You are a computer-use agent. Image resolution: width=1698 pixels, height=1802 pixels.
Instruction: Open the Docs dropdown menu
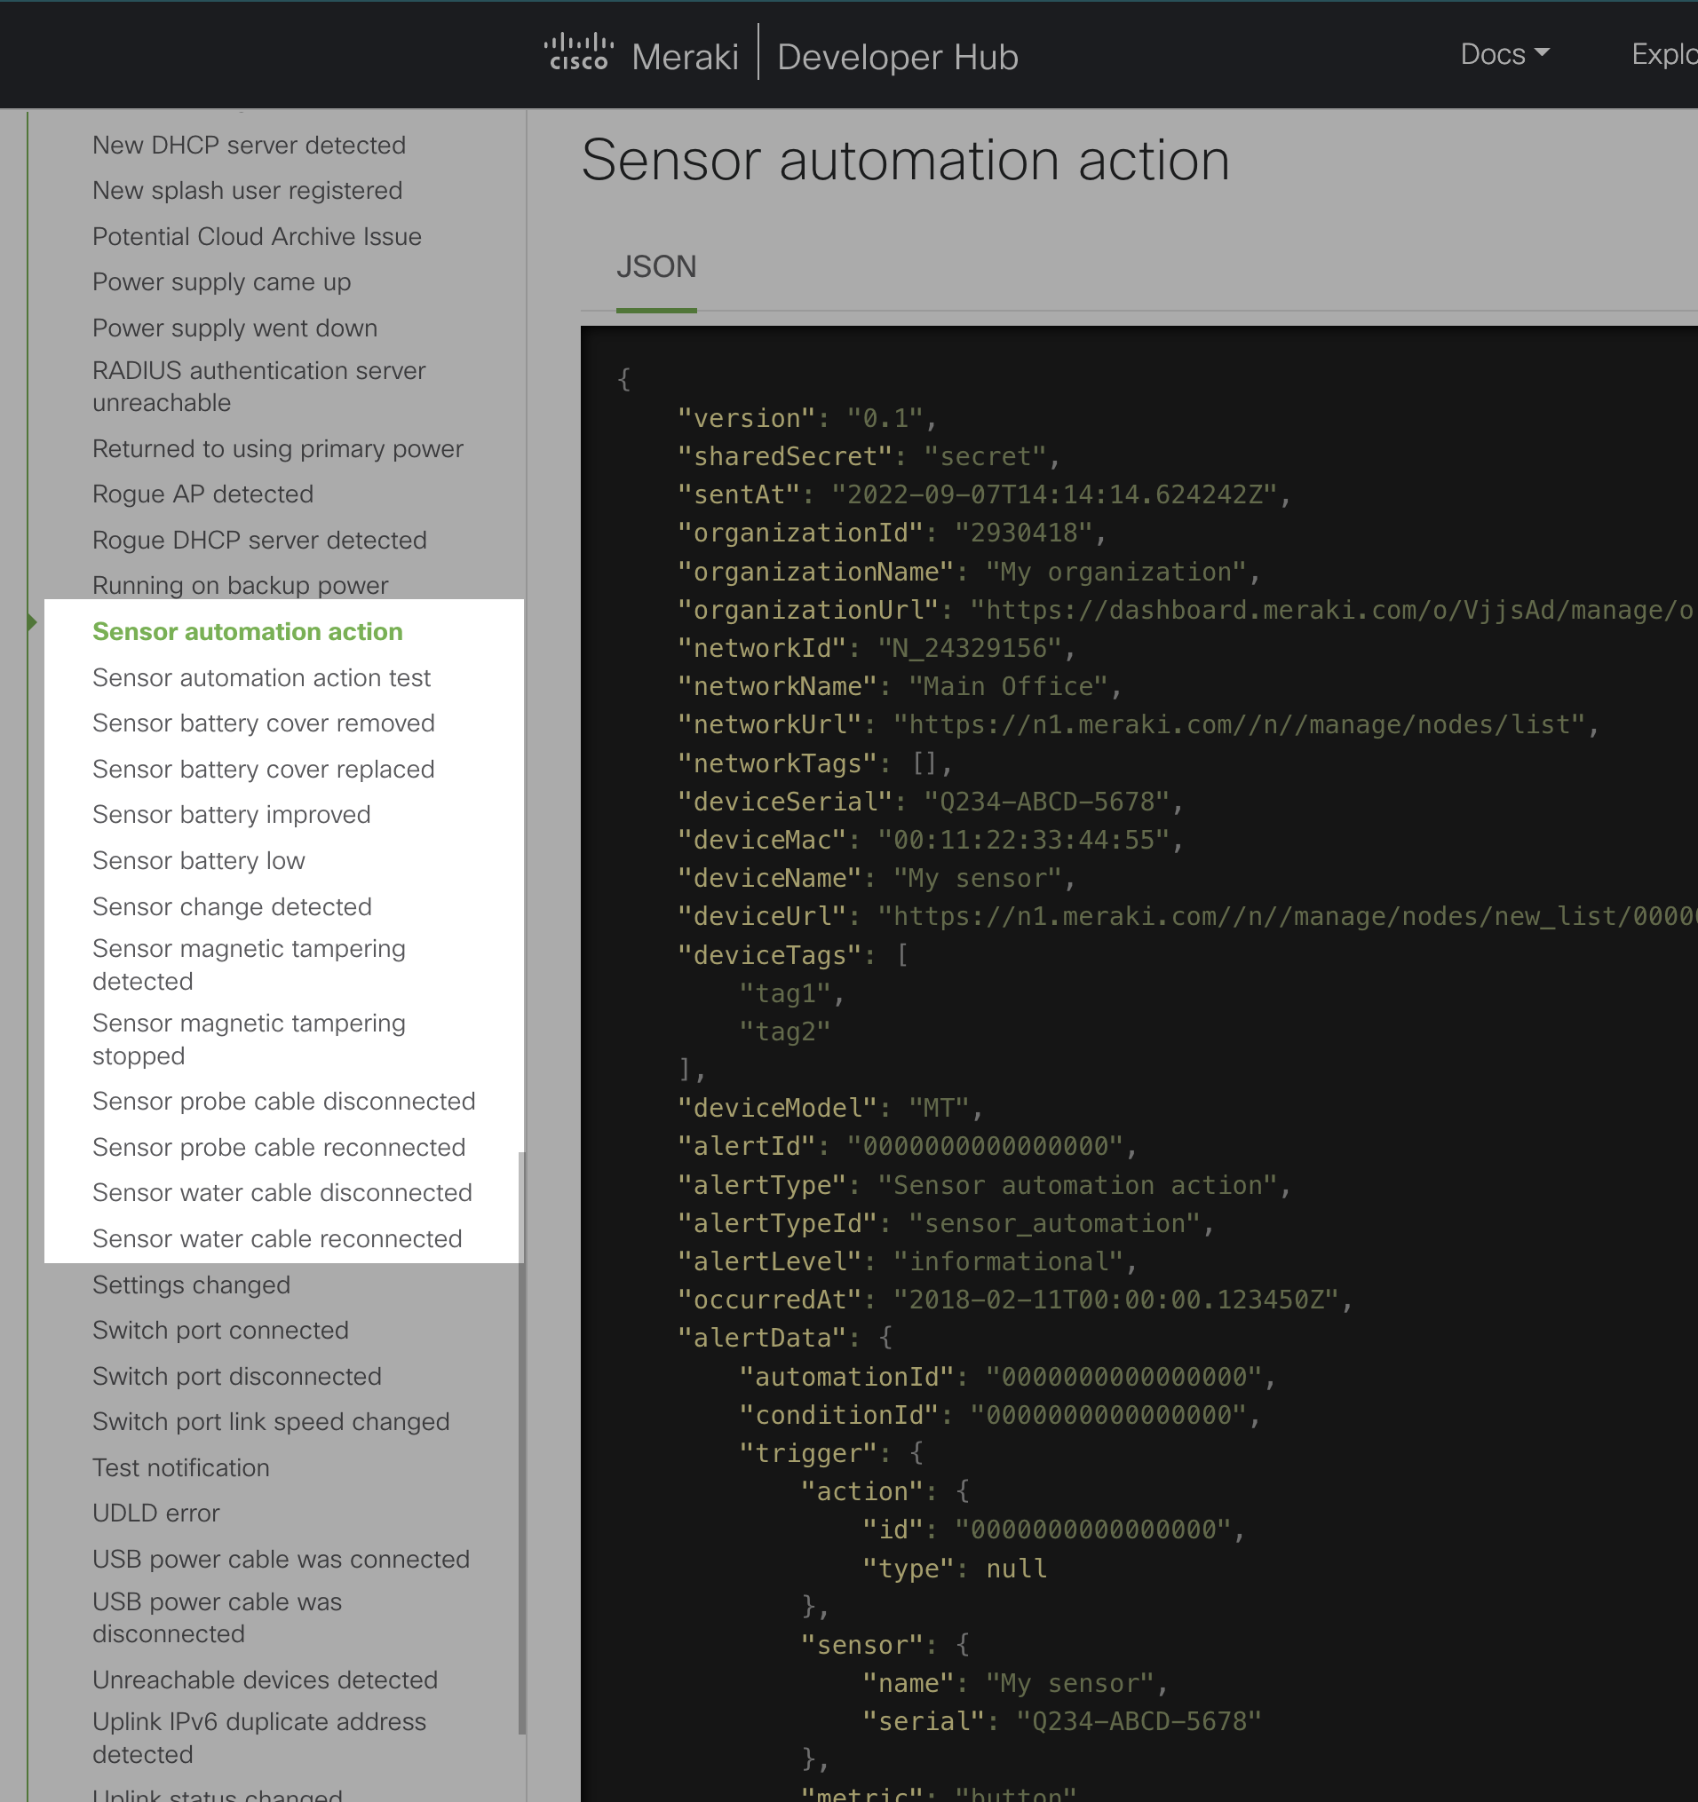point(1503,54)
